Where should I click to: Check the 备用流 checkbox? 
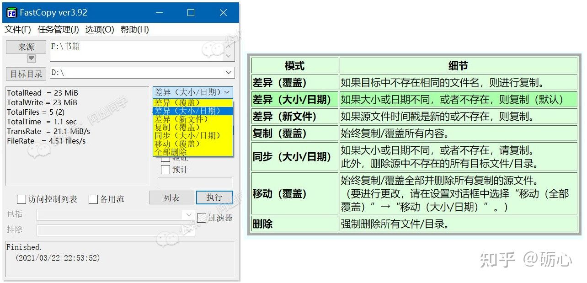point(93,199)
